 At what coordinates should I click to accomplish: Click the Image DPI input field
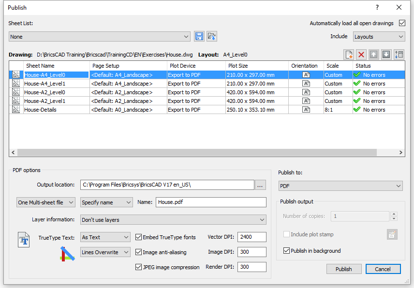(x=252, y=252)
